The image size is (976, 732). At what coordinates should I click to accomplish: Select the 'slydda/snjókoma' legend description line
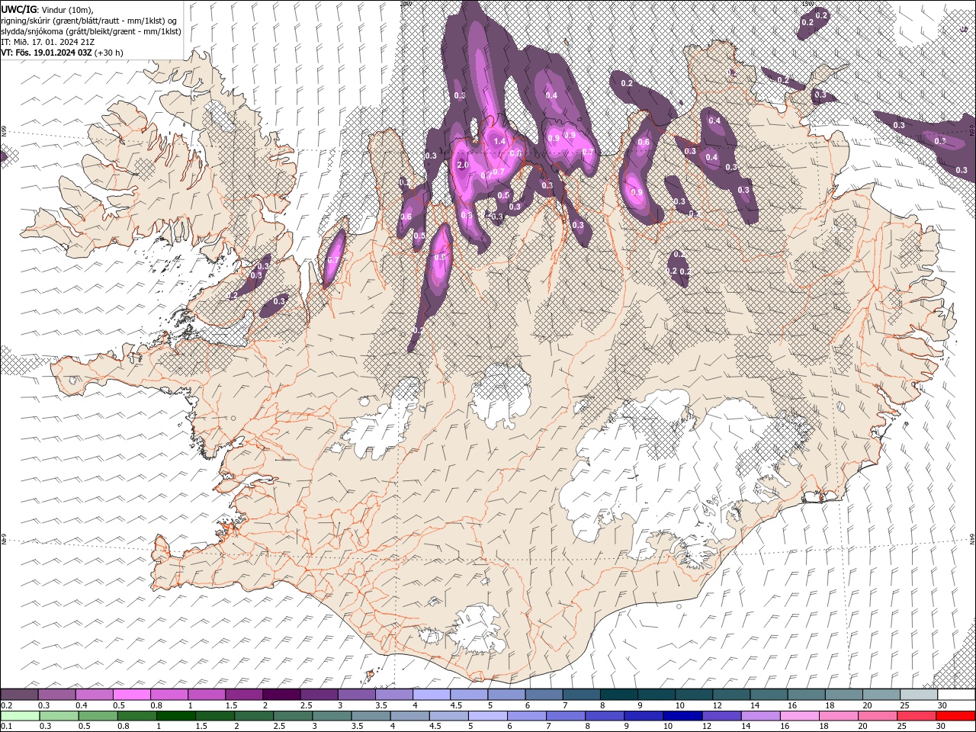(91, 31)
